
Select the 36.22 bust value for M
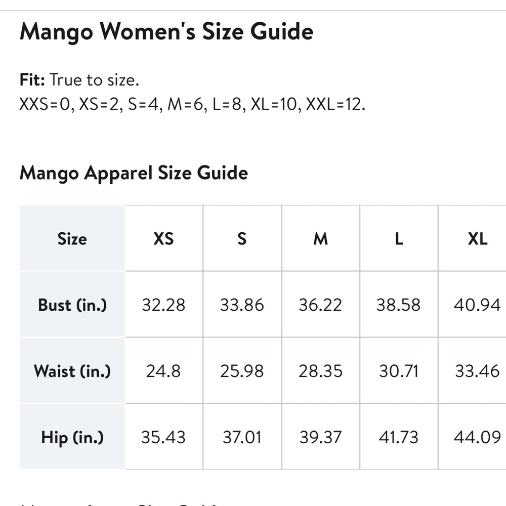320,305
